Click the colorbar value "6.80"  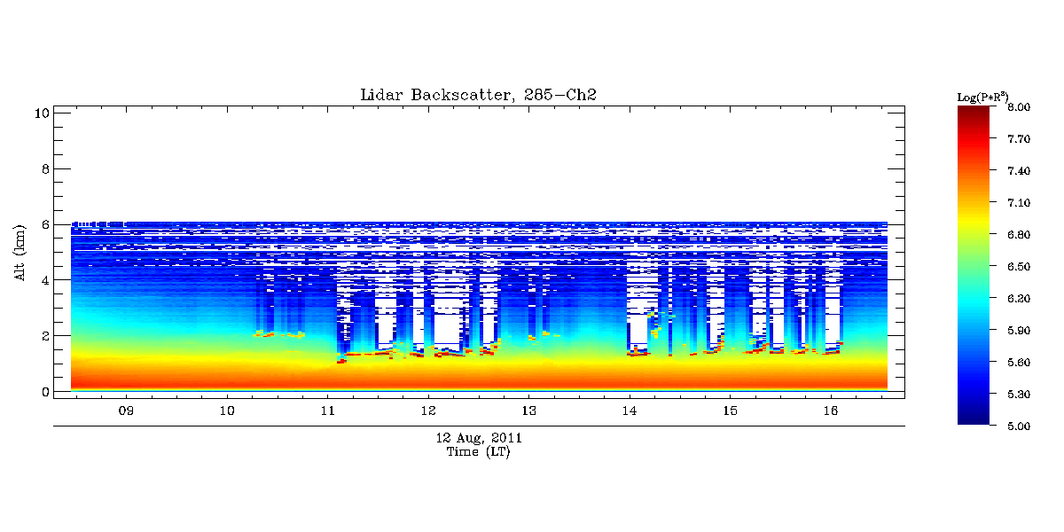(x=1019, y=235)
